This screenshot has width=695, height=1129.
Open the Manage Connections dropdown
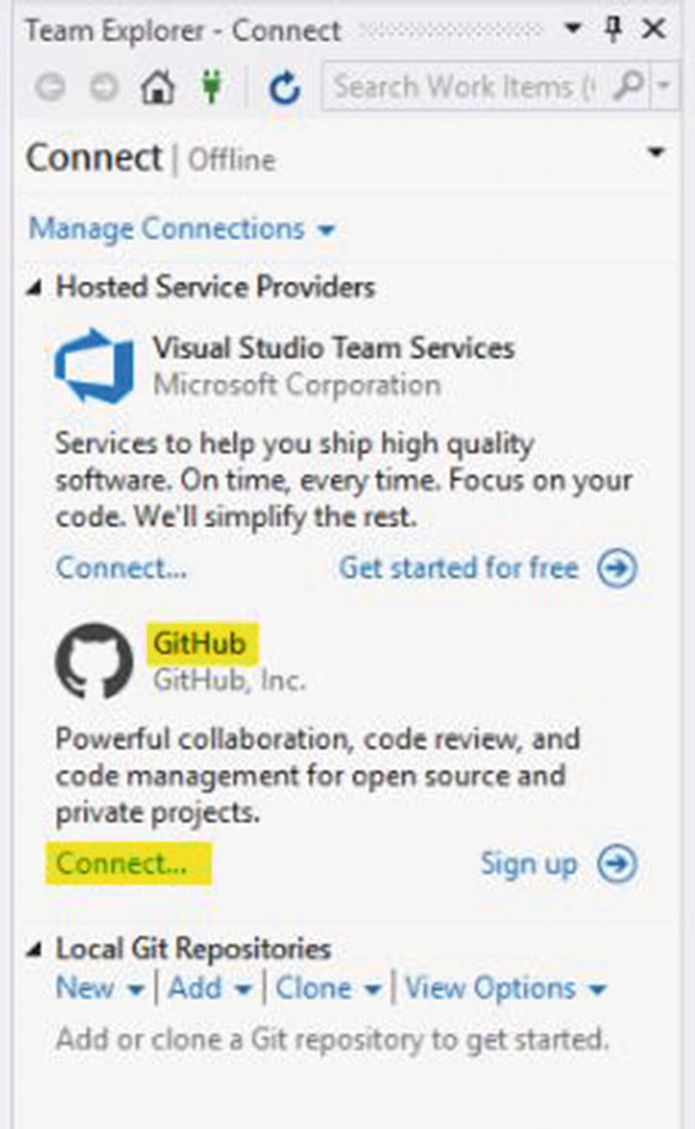182,229
